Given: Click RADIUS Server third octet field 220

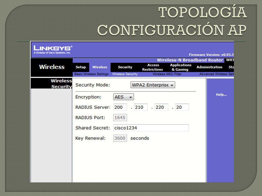Looking at the screenshot, I should click(161, 107).
